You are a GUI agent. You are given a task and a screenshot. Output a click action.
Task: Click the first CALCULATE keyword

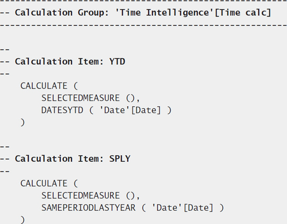click(x=44, y=86)
